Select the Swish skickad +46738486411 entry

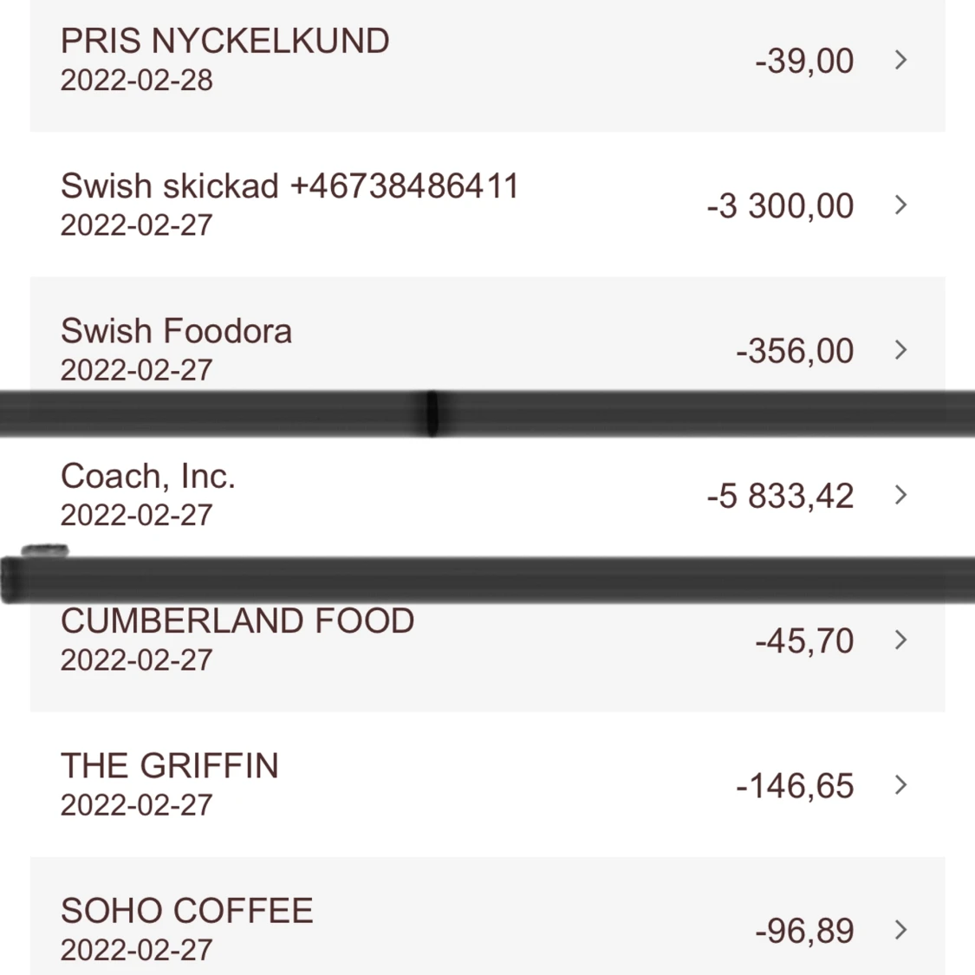click(x=289, y=186)
